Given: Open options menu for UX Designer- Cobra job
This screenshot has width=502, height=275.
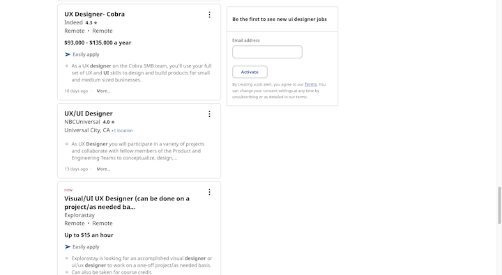Looking at the screenshot, I should [209, 15].
